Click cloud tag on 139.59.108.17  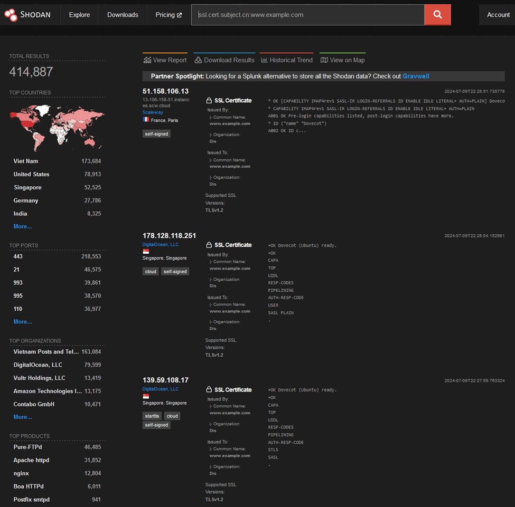(172, 416)
